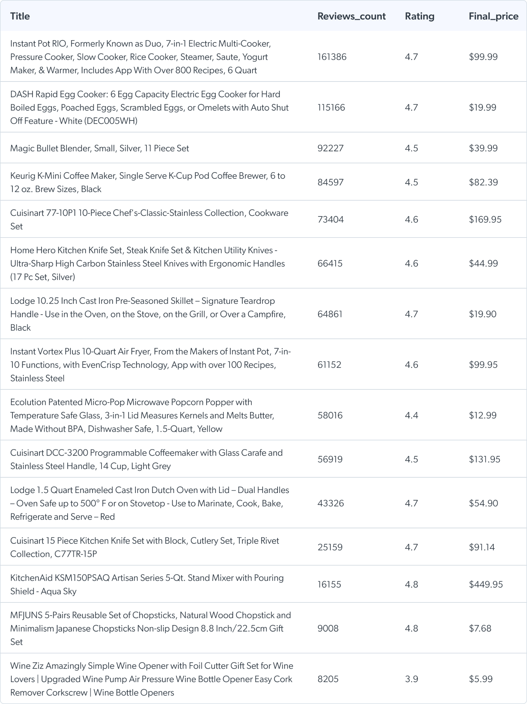Select Magic Bullet Blender title text

[x=99, y=148]
